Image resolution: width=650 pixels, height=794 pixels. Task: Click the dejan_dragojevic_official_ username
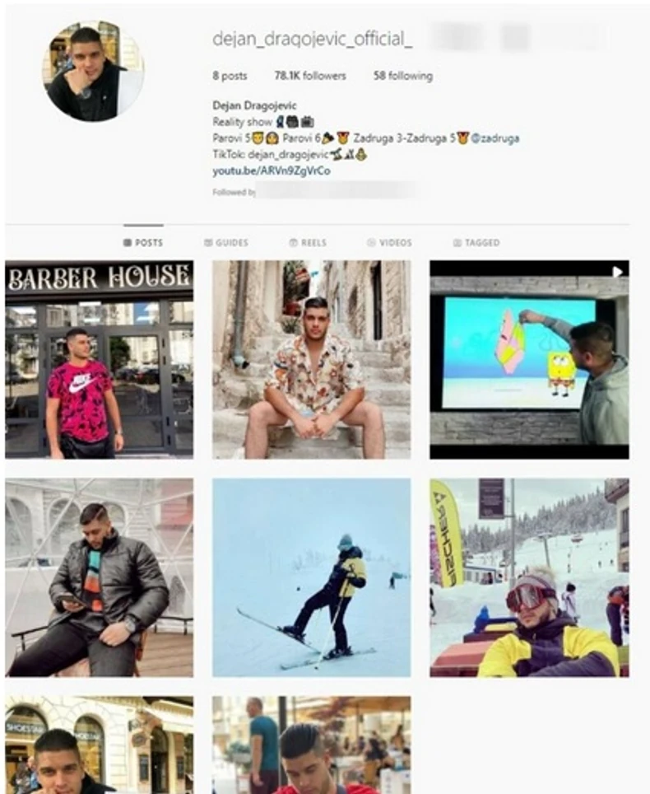tap(312, 39)
